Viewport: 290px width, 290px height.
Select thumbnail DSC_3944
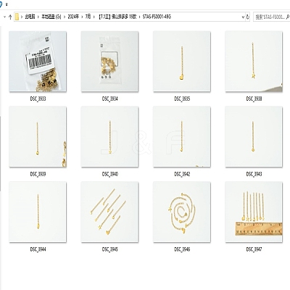[38, 212]
